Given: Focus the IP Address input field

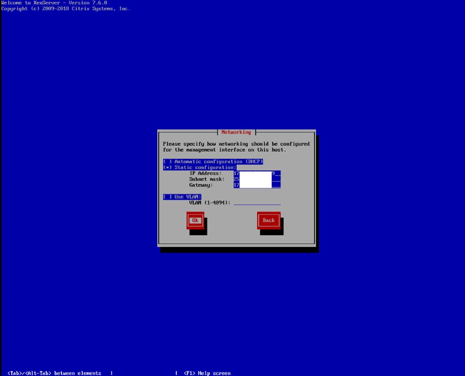Looking at the screenshot, I should (x=257, y=173).
